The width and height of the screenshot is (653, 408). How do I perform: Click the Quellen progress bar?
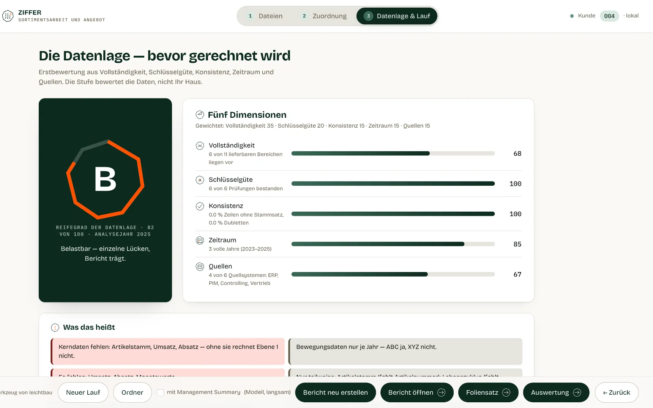393,274
